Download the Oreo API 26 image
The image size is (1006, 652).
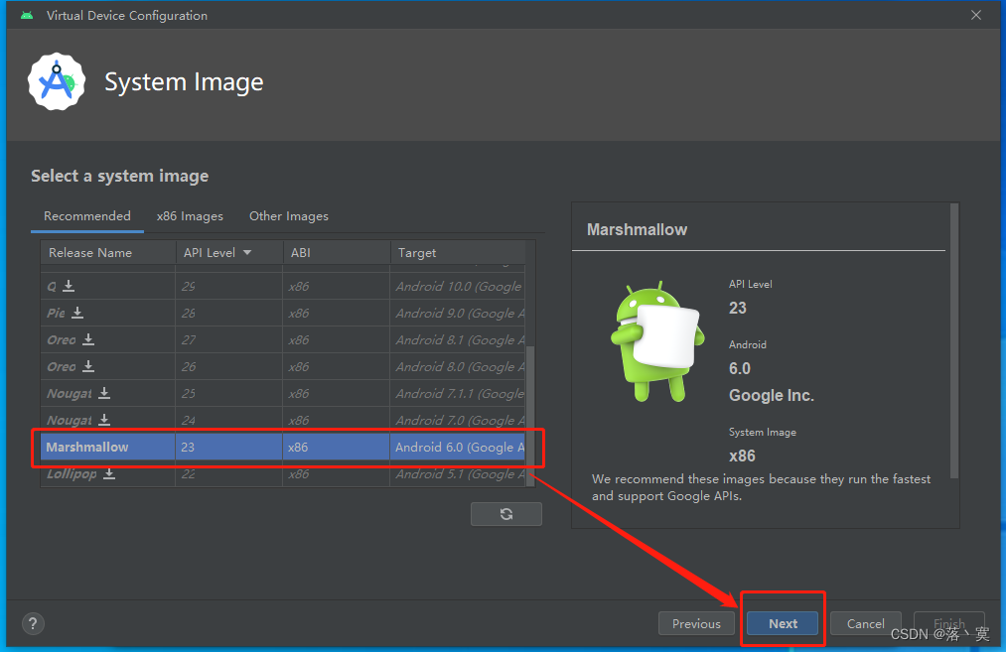(88, 367)
